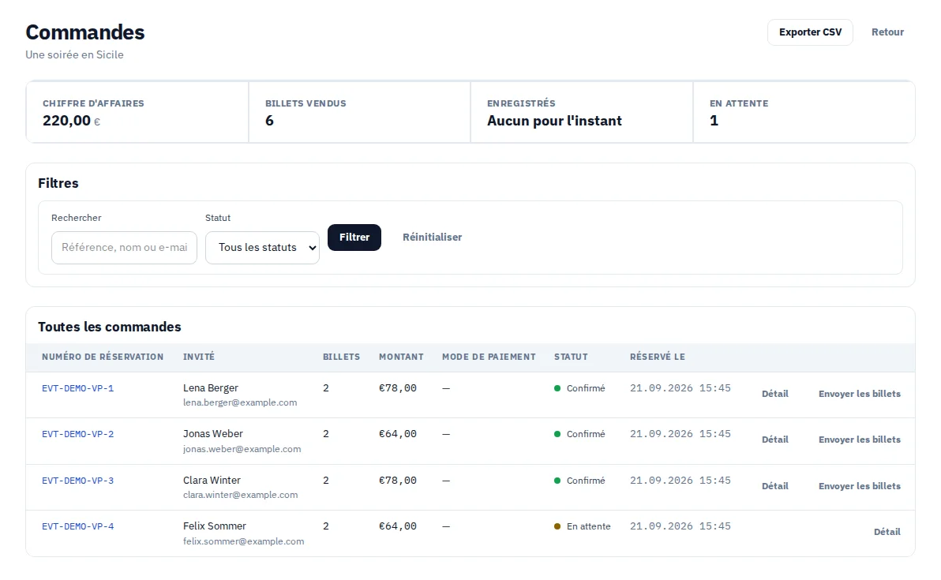Select the email jonas.weber@example.com
941x580 pixels.
(x=242, y=449)
